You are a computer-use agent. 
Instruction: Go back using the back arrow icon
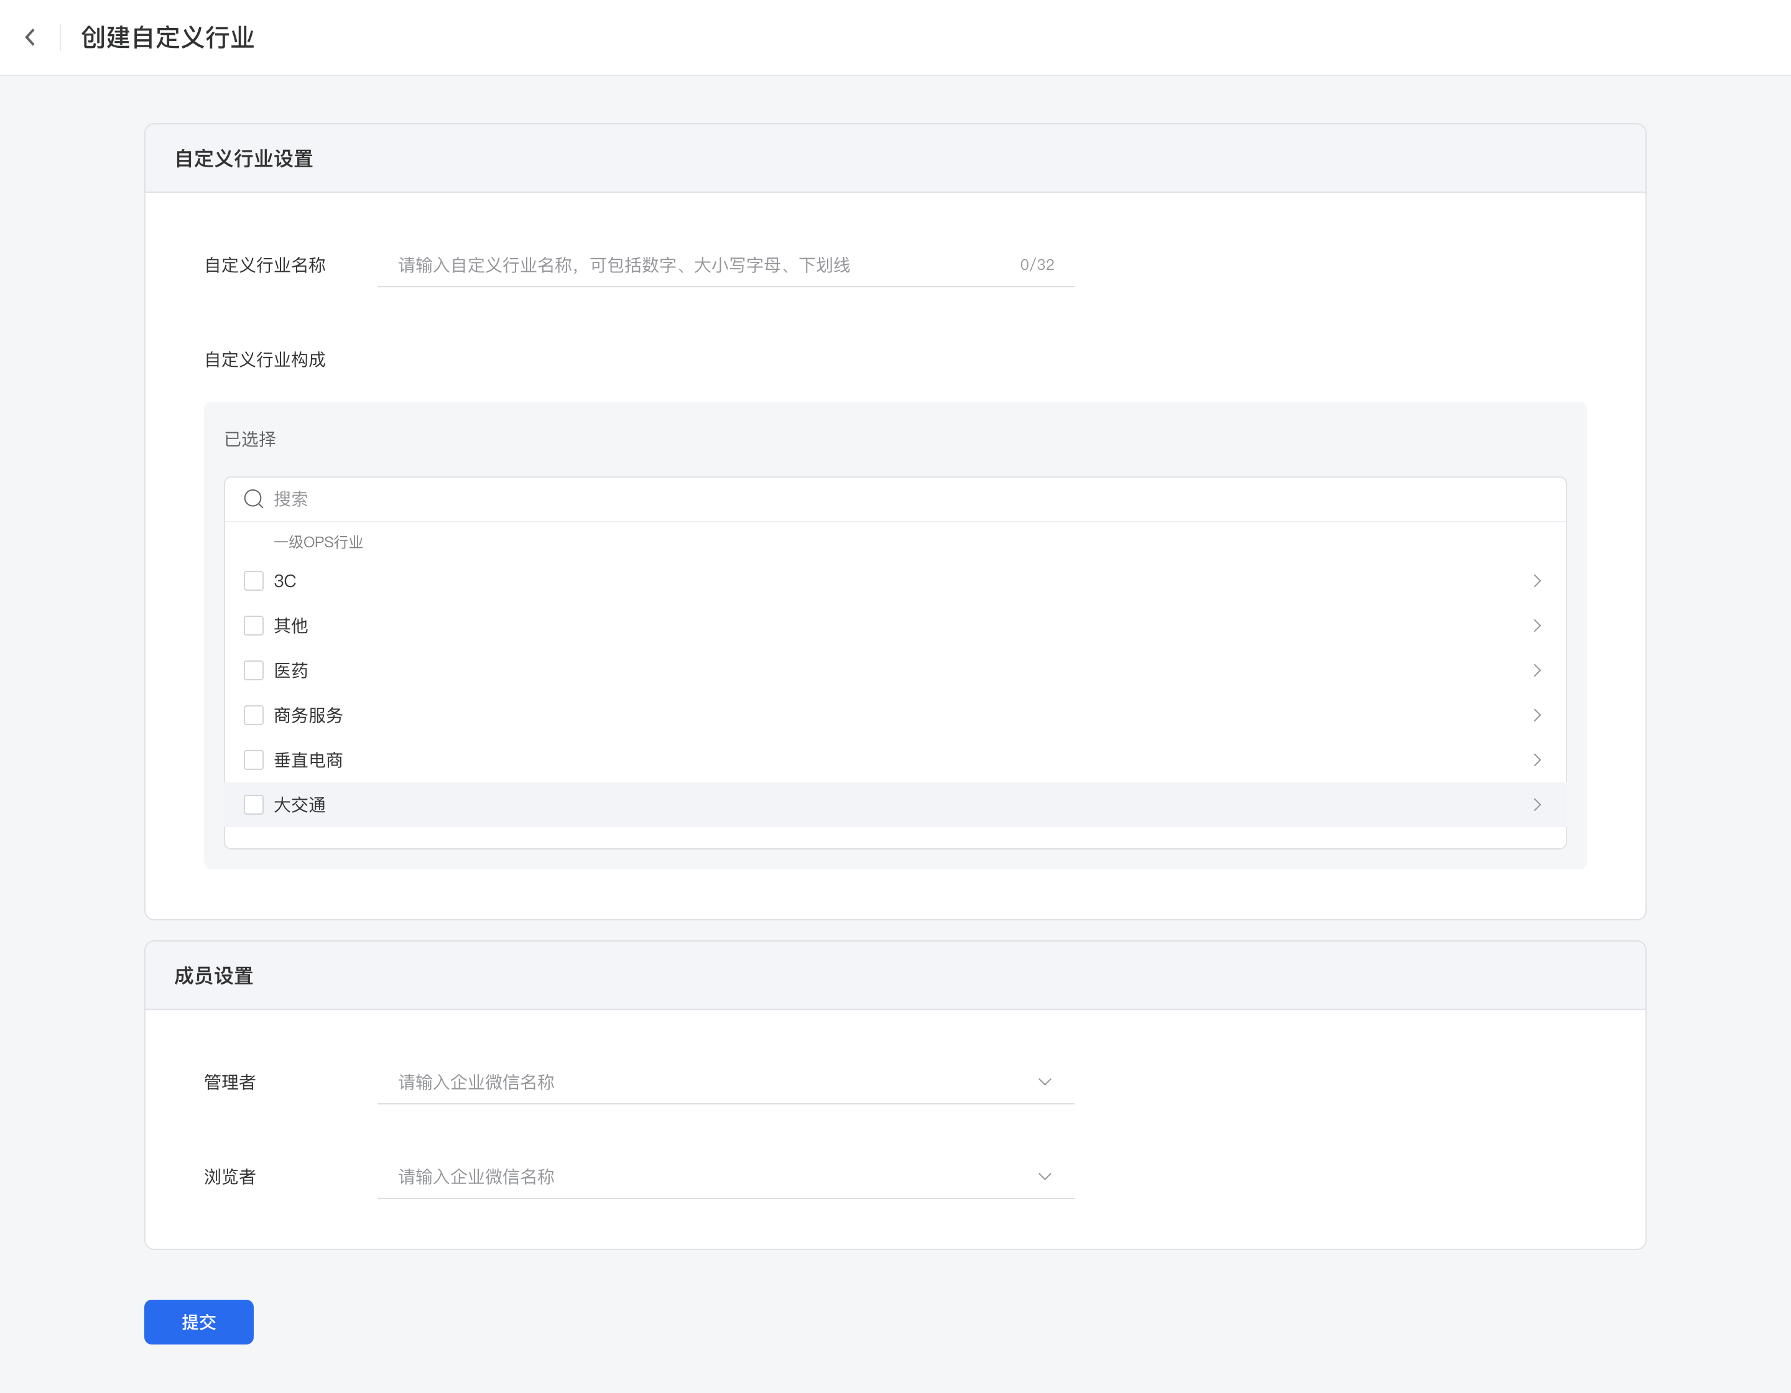tap(30, 37)
